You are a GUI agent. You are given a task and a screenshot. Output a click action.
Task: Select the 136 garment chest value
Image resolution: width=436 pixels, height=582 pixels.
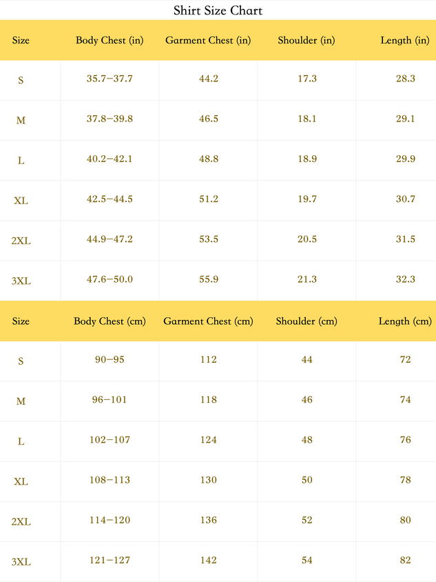pyautogui.click(x=209, y=520)
